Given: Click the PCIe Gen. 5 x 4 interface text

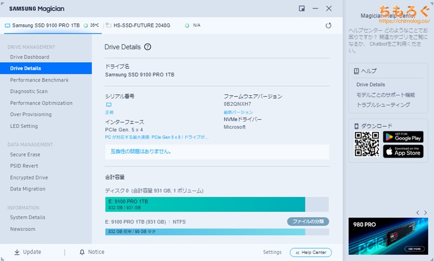Looking at the screenshot, I should click(124, 129).
